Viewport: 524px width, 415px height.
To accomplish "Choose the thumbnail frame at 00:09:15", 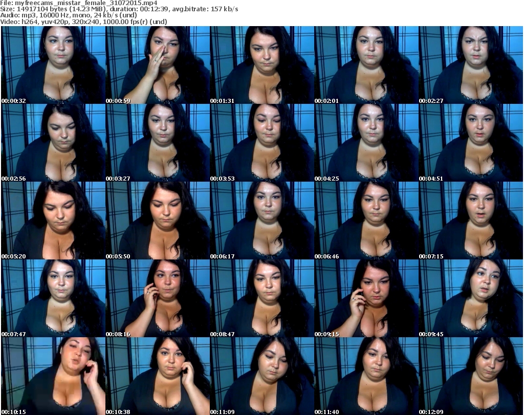I will [x=366, y=298].
